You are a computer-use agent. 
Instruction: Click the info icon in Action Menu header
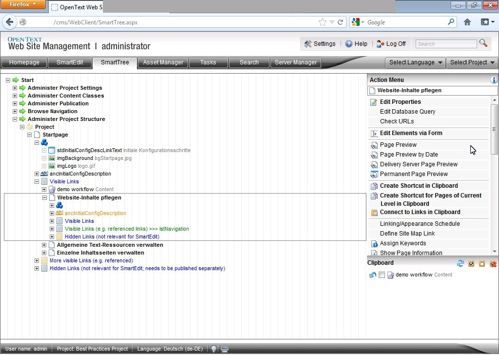click(494, 80)
